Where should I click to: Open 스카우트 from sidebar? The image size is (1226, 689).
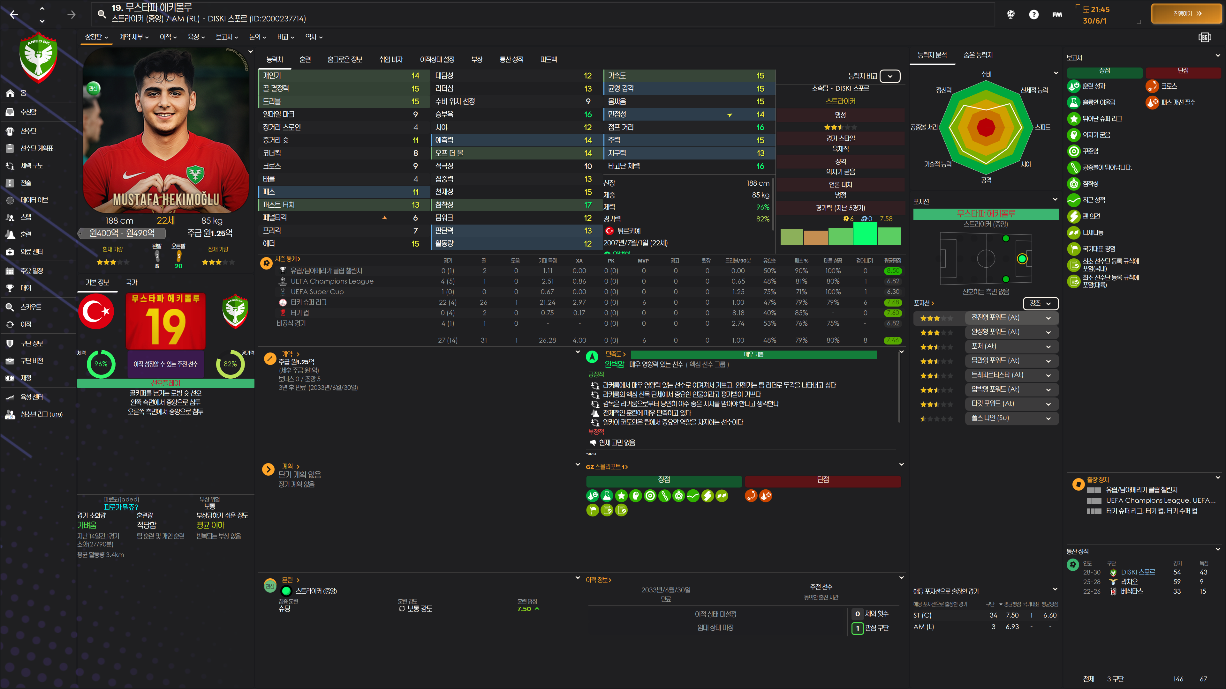(31, 307)
